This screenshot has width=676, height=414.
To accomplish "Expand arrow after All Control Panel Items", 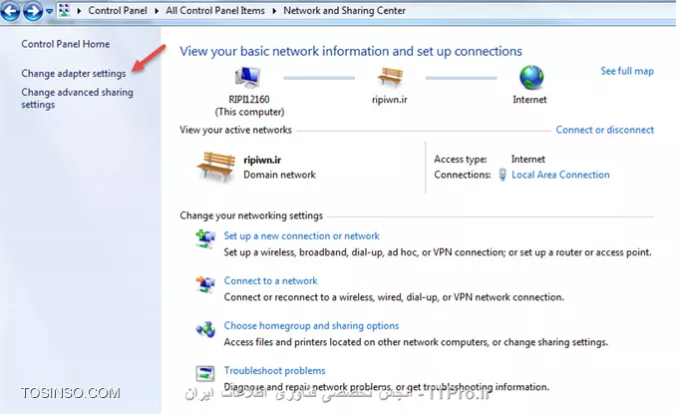I will (274, 11).
